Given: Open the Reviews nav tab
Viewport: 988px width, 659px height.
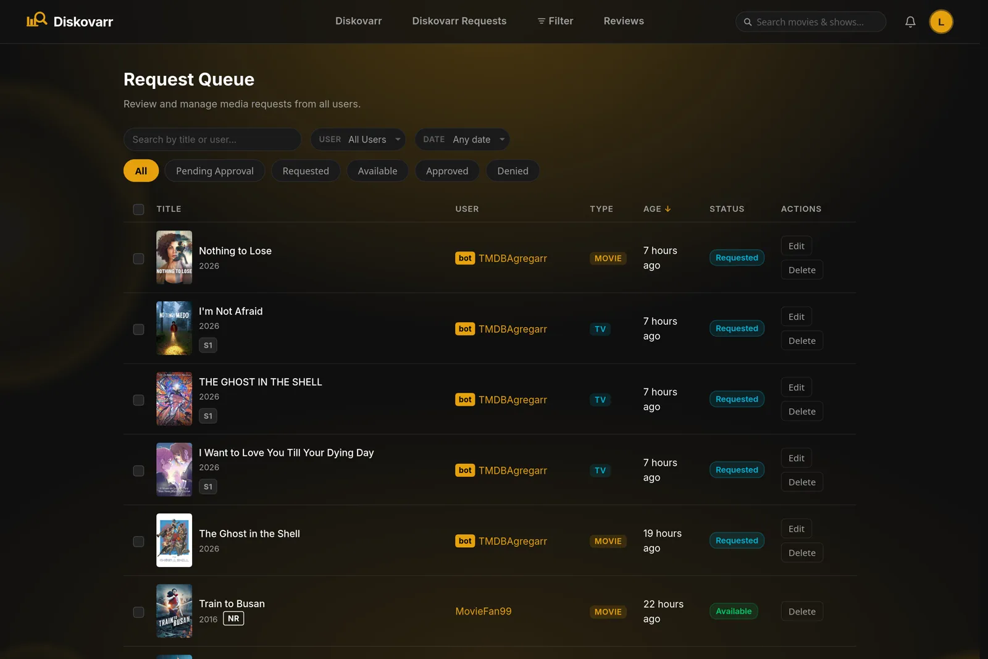Looking at the screenshot, I should pyautogui.click(x=624, y=21).
